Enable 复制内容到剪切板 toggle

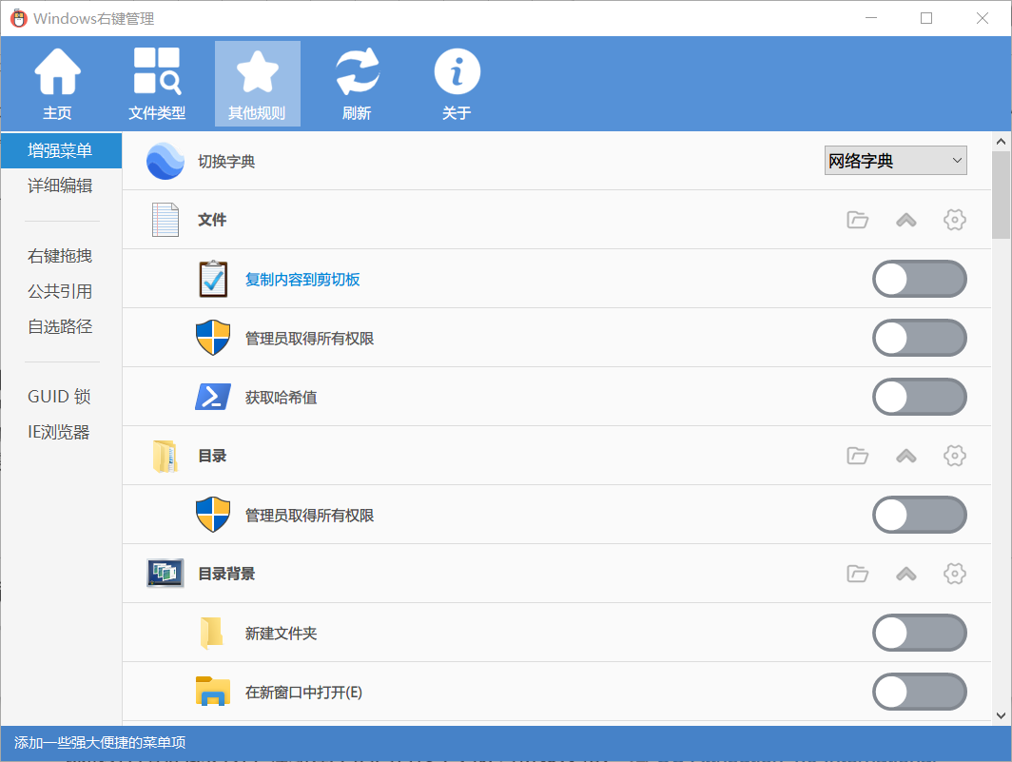point(919,279)
